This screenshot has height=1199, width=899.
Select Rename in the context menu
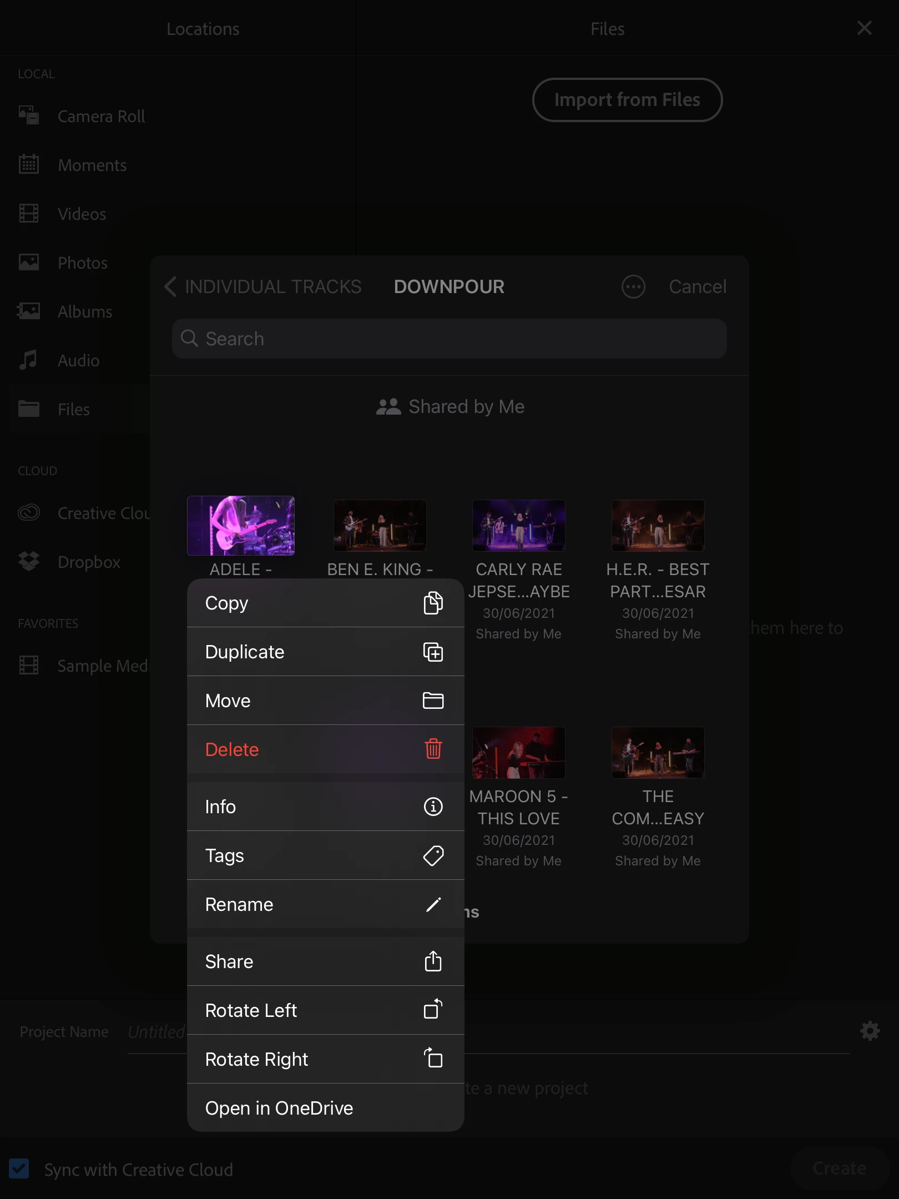tap(326, 904)
